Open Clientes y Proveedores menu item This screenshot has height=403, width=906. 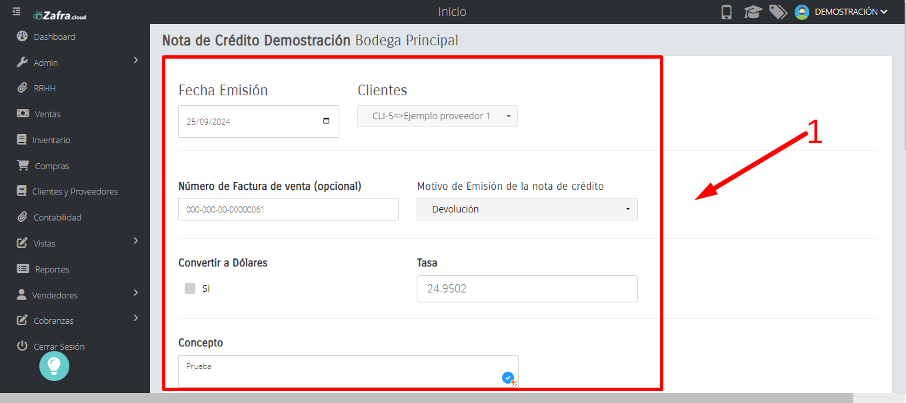(75, 191)
